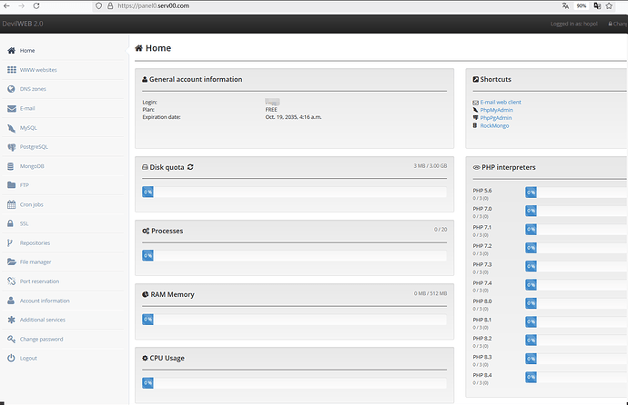Open the E-mail web client shortcut
Viewport: 628px width, 405px height.
click(x=501, y=103)
